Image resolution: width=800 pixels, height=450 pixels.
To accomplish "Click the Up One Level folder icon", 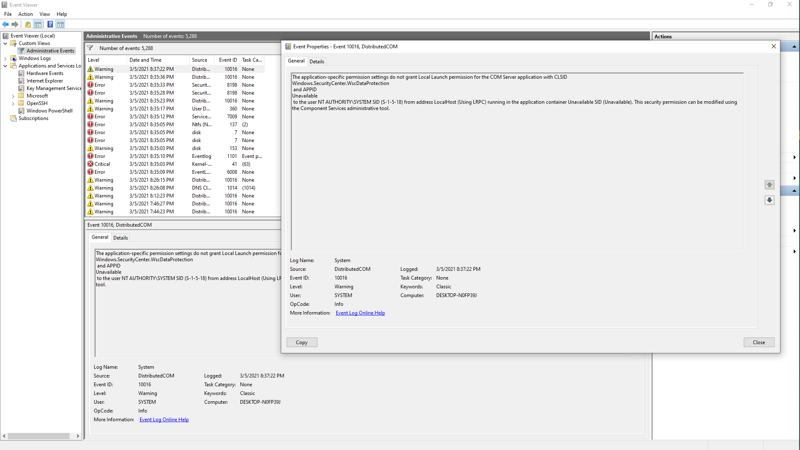I will pos(28,24).
